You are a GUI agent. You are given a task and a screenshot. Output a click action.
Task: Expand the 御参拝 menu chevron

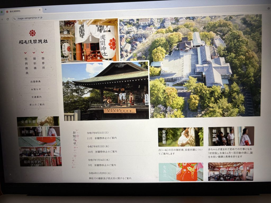pyautogui.click(x=43, y=52)
